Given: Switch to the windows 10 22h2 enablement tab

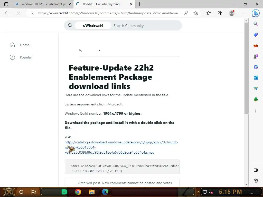Looking at the screenshot, I should [x=43, y=4].
